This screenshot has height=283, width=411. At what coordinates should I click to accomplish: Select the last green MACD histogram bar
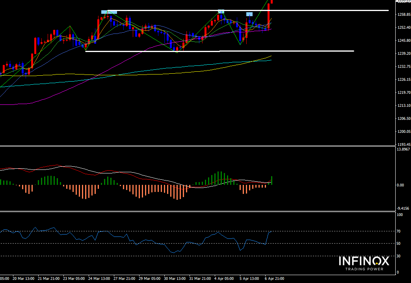(272, 181)
